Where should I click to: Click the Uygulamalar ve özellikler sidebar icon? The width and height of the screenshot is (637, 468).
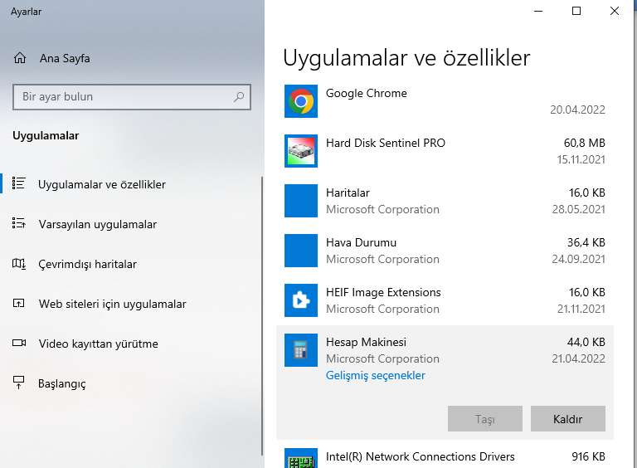coord(19,183)
